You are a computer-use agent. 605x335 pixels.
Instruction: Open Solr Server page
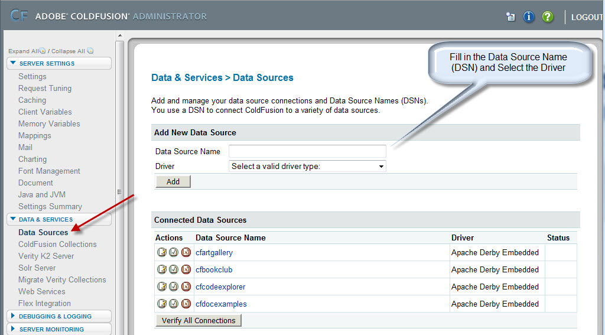[x=37, y=268]
